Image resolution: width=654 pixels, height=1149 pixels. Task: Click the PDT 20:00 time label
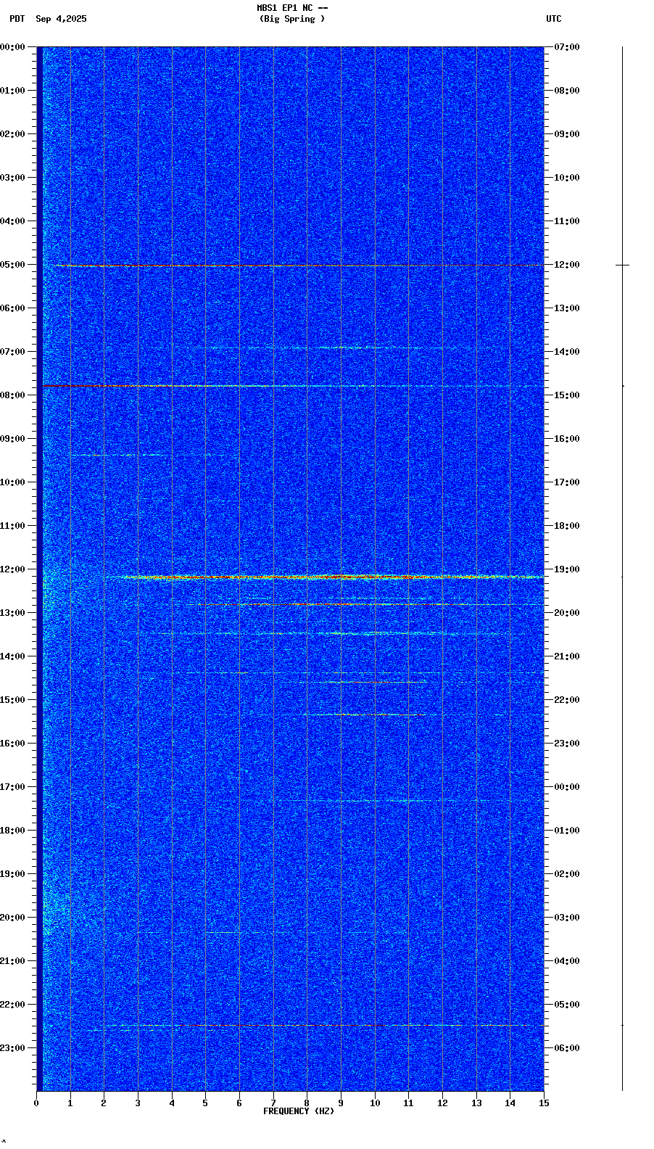tap(12, 918)
